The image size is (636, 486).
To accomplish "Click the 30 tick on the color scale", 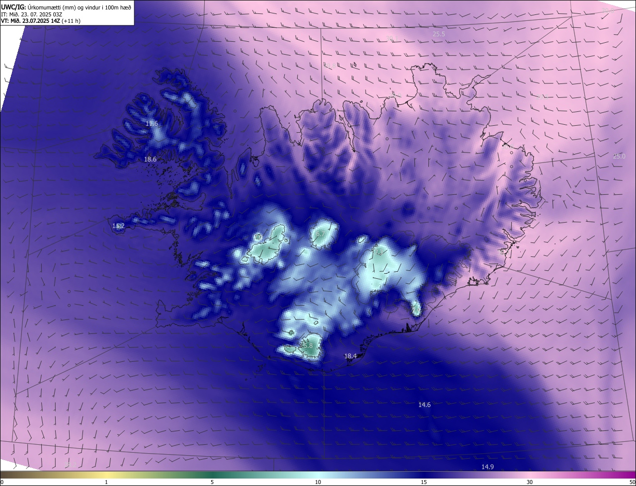I will coord(530,482).
